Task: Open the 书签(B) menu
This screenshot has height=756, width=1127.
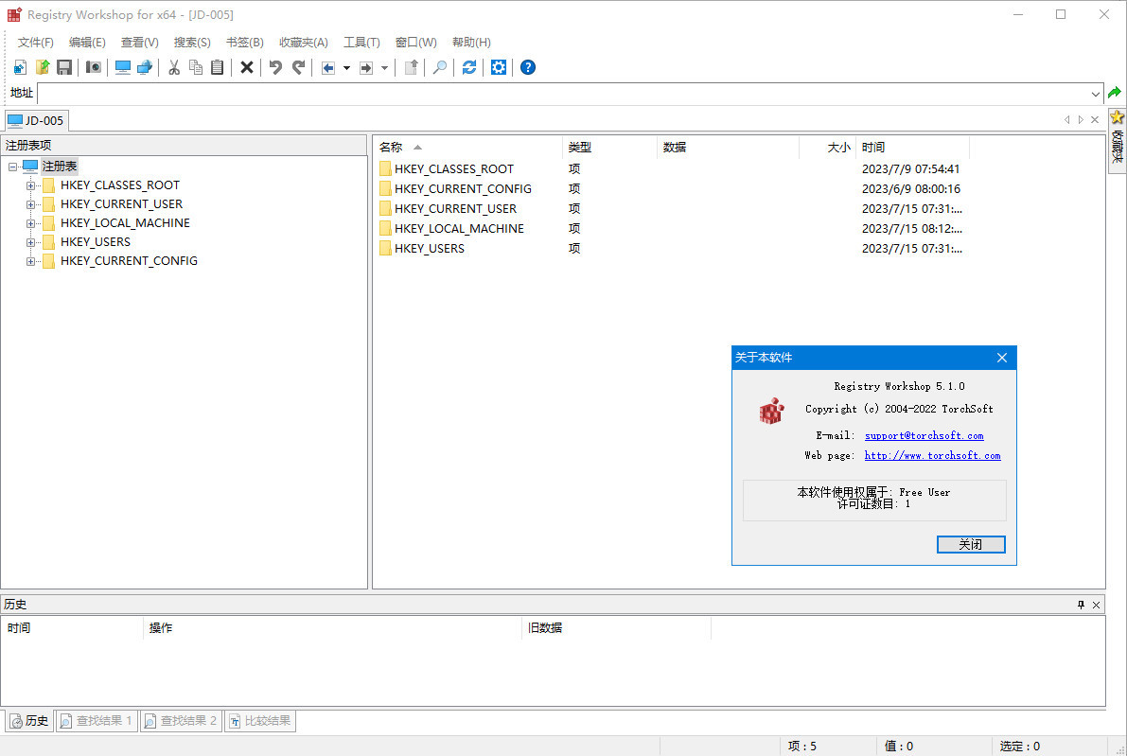Action: pyautogui.click(x=244, y=43)
